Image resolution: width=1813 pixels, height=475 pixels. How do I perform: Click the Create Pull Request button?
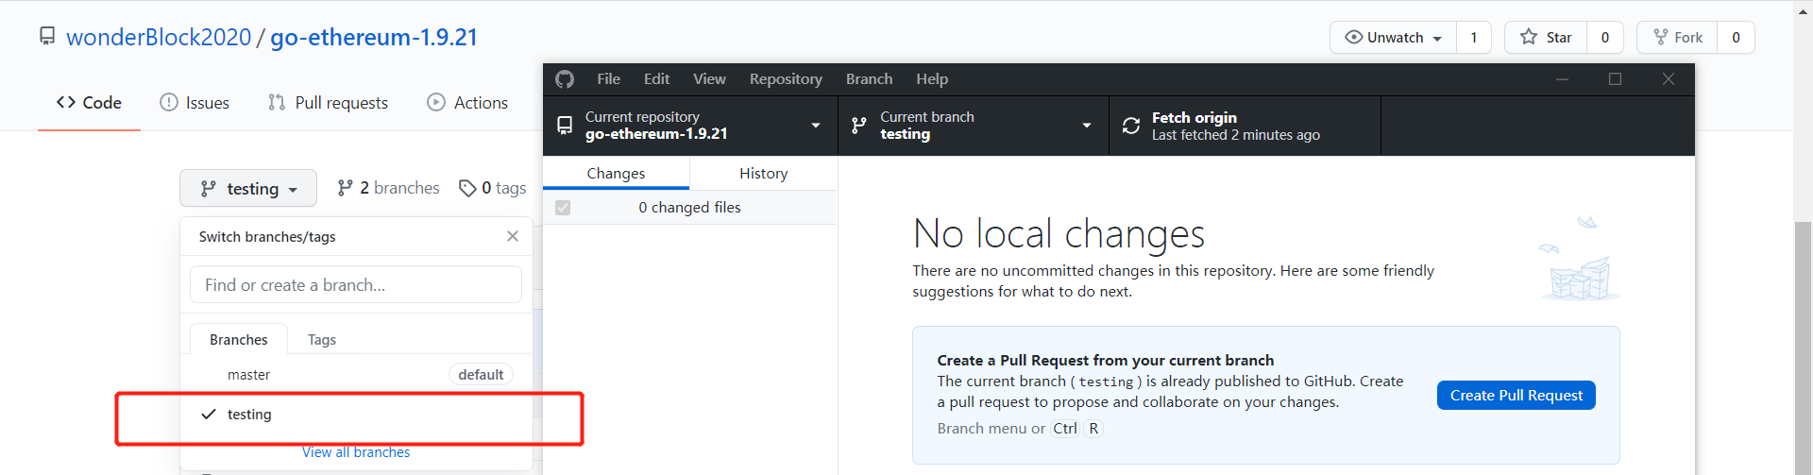pos(1516,396)
